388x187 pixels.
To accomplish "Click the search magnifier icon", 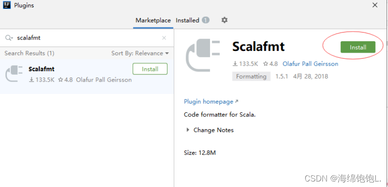I will pyautogui.click(x=8, y=38).
